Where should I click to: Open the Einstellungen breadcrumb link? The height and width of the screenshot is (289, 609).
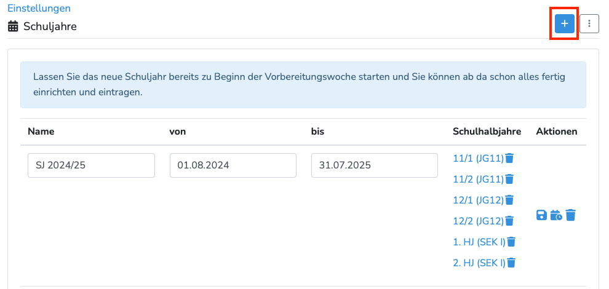[39, 9]
